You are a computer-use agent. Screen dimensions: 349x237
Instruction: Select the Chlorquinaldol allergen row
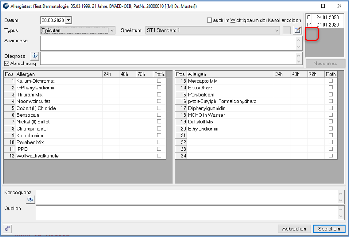coord(85,129)
